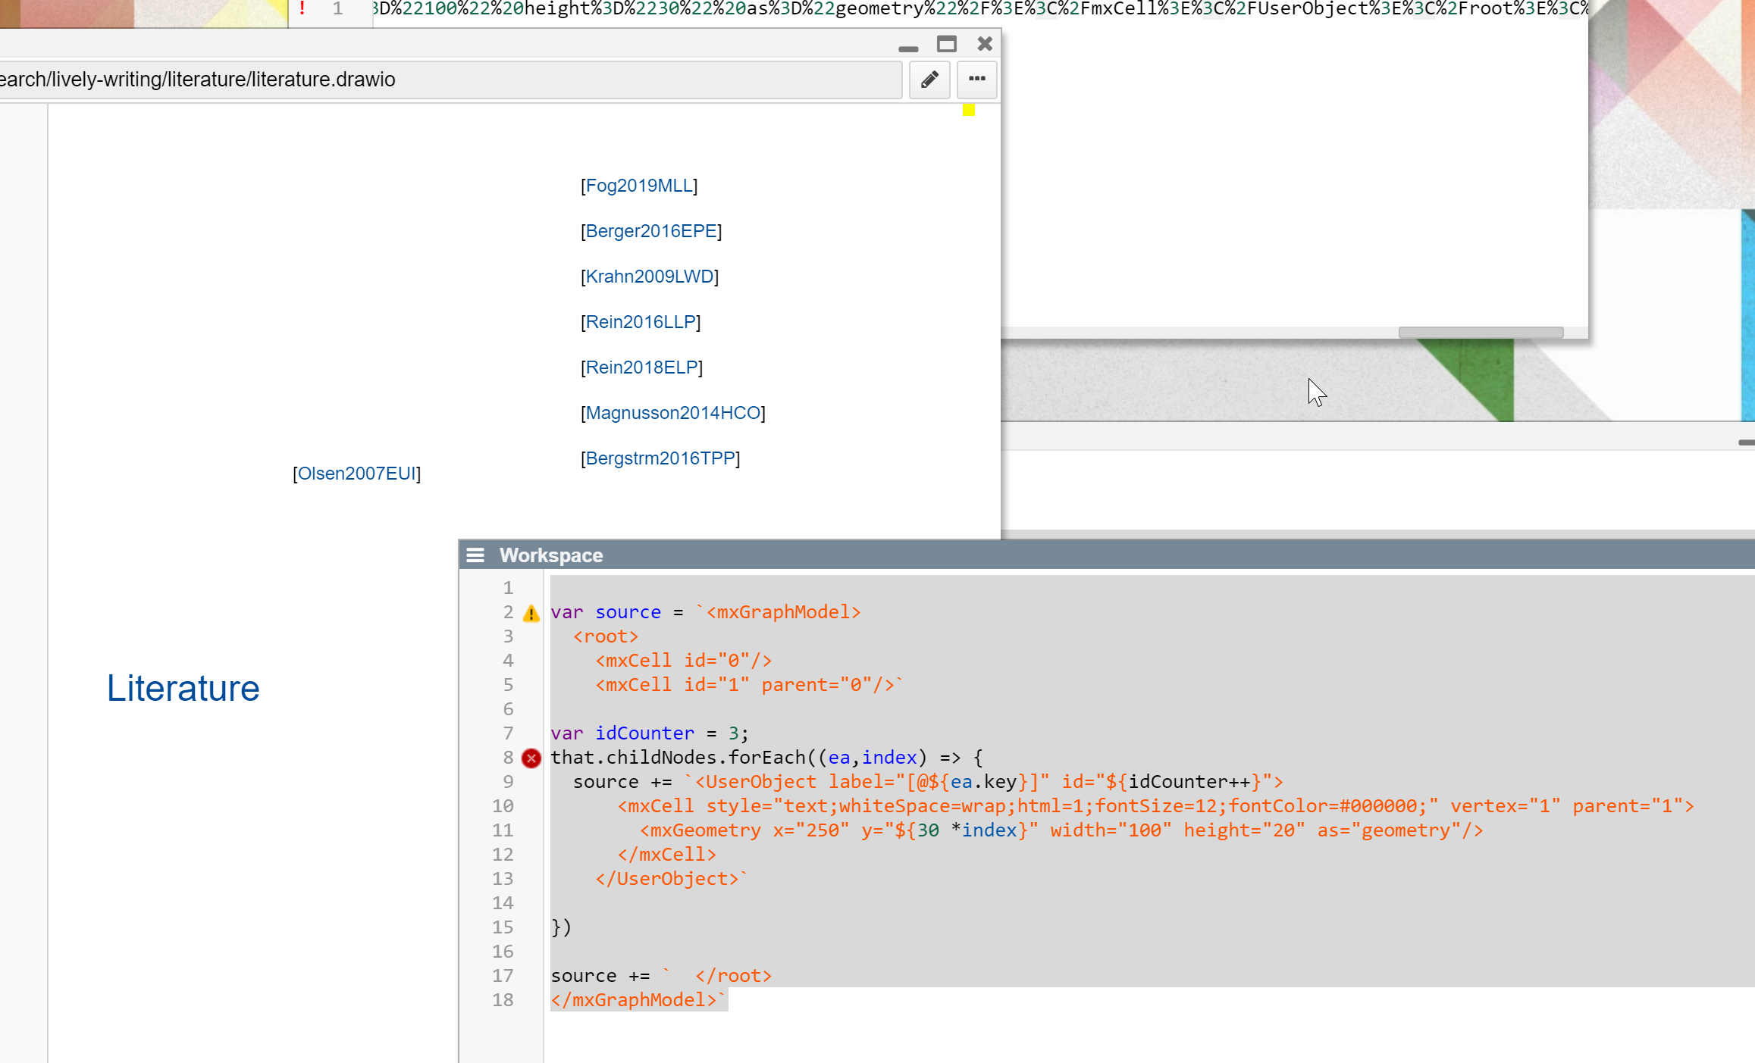Follow the Krahn2009LWD citation link
The width and height of the screenshot is (1755, 1063).
650,277
